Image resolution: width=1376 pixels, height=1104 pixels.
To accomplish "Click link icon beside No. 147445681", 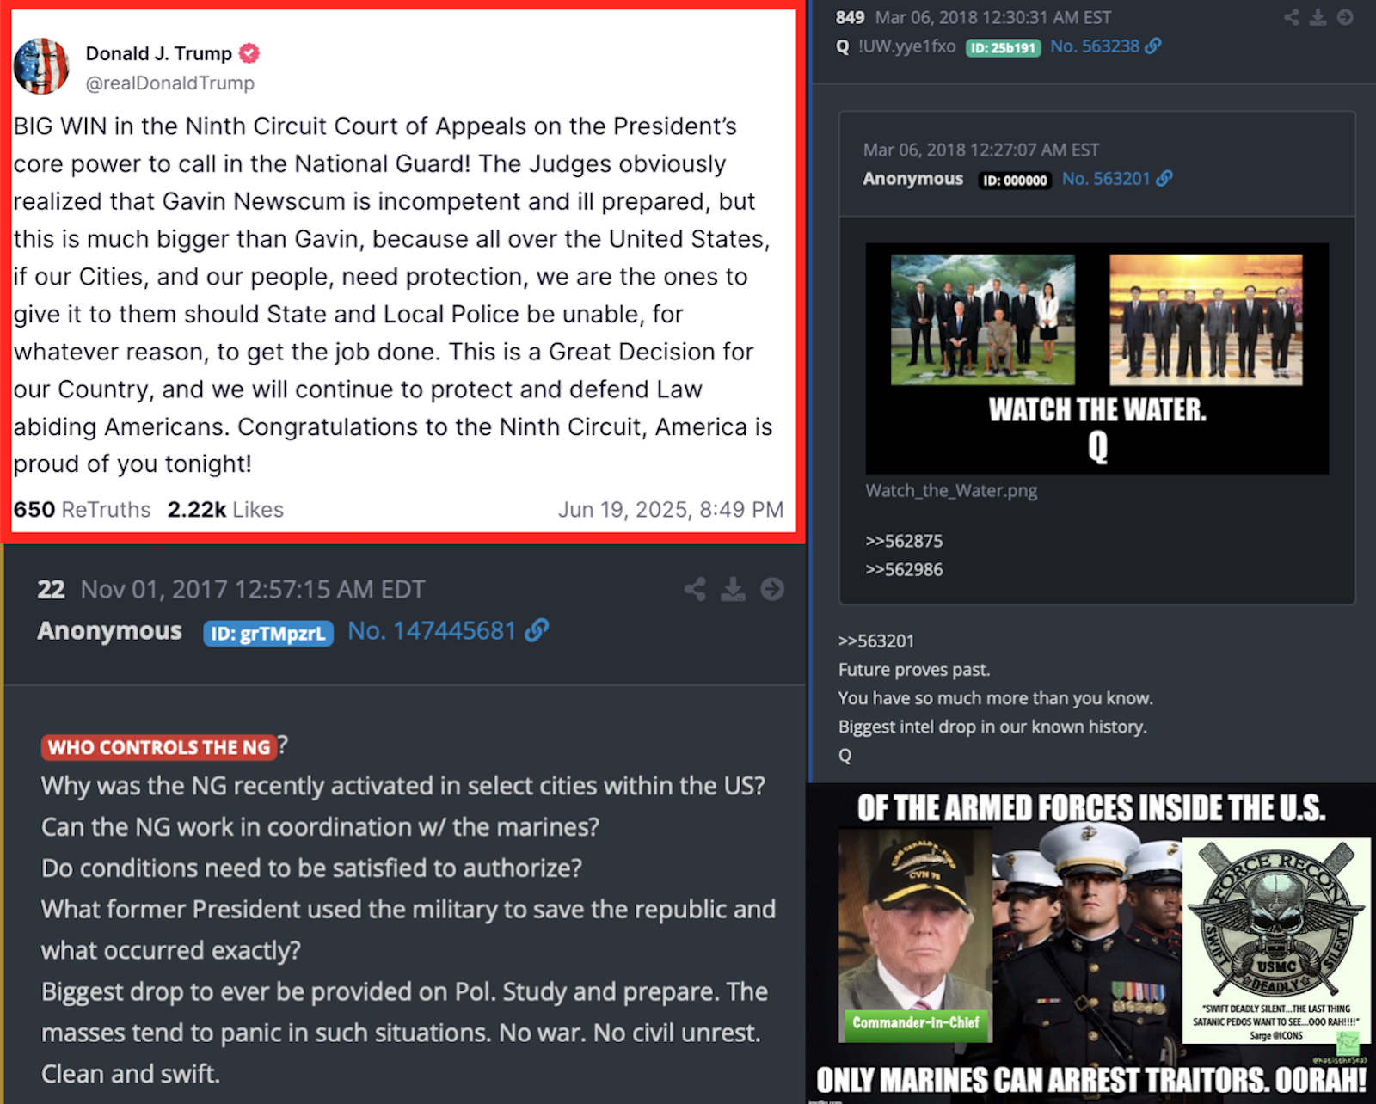I will click(x=537, y=630).
